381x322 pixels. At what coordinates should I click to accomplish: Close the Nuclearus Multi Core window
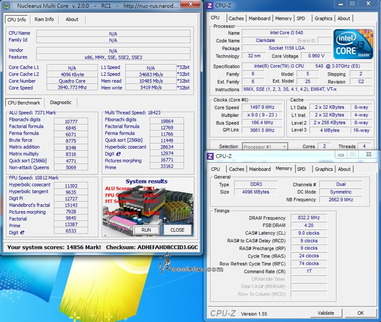coord(191,4)
